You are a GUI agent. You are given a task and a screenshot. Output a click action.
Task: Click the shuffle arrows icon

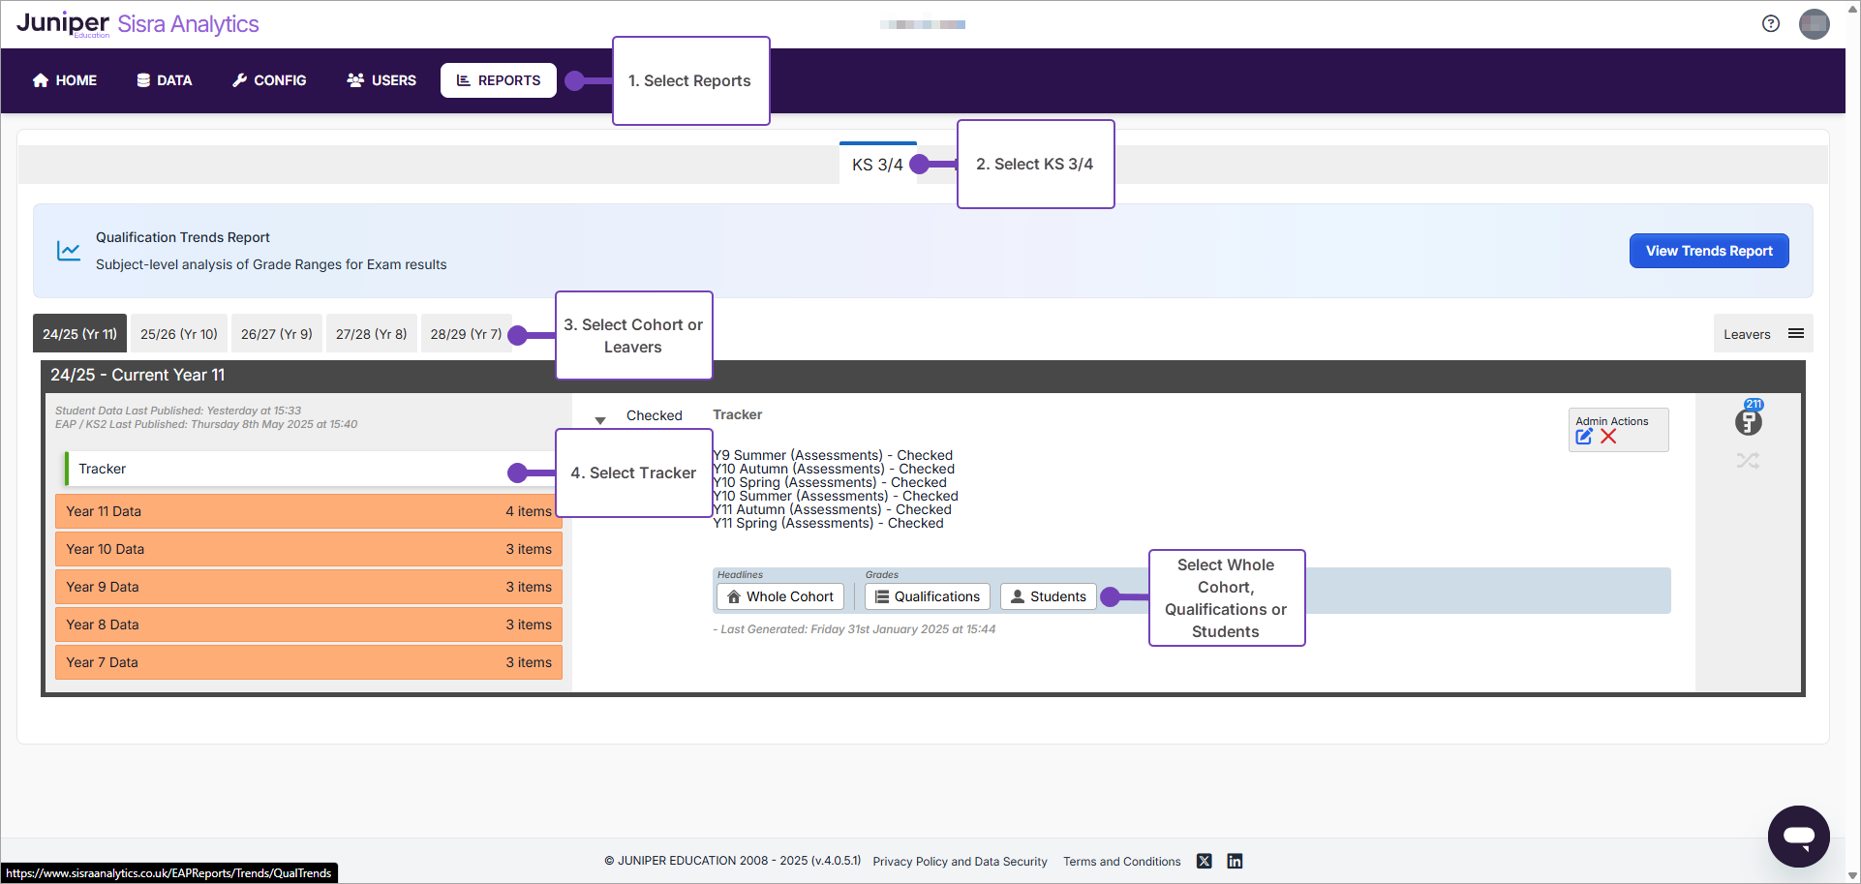1748,461
